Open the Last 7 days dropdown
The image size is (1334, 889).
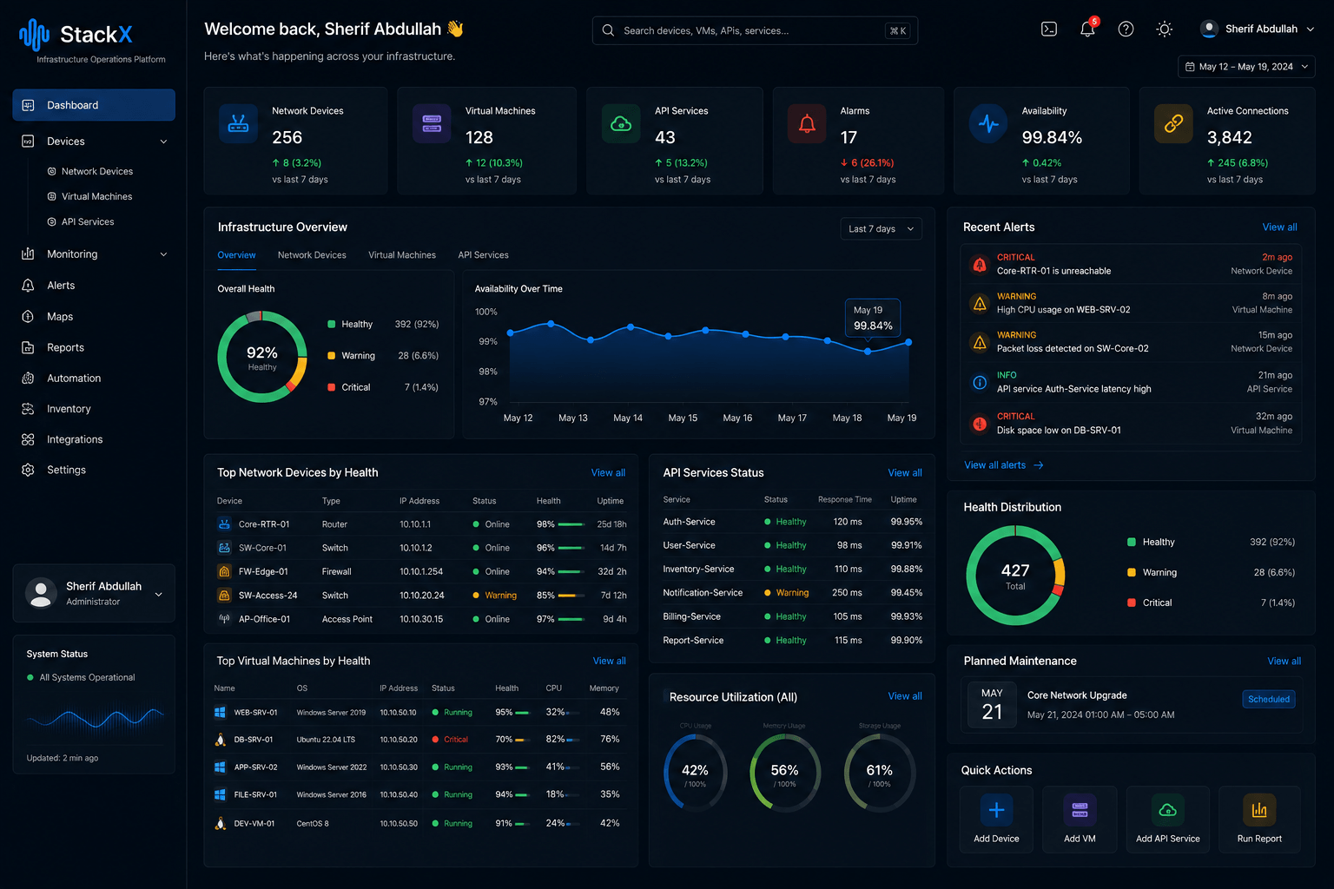881,229
